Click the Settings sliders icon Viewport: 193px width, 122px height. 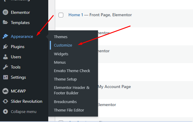click(x=5, y=77)
